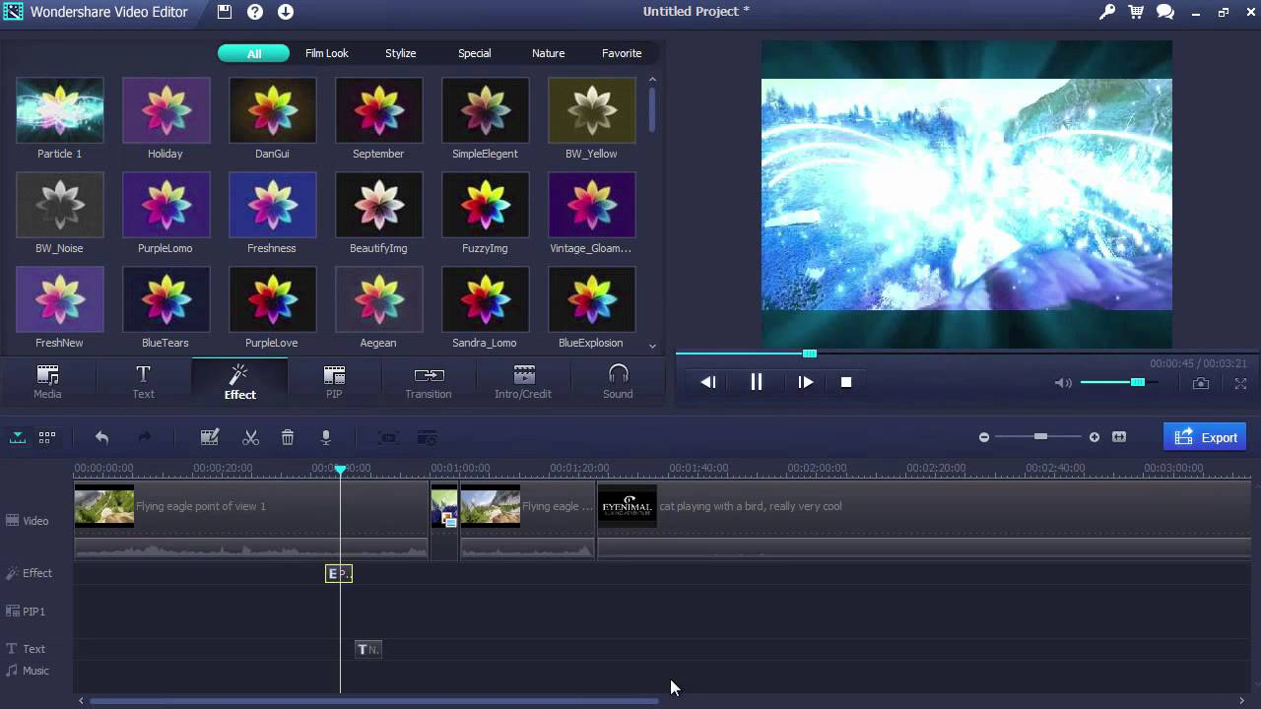Delete selection using the trash icon

[288, 437]
